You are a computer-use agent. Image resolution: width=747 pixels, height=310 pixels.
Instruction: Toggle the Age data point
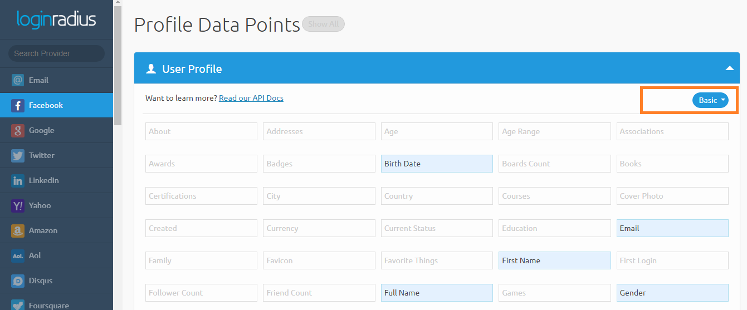[437, 131]
